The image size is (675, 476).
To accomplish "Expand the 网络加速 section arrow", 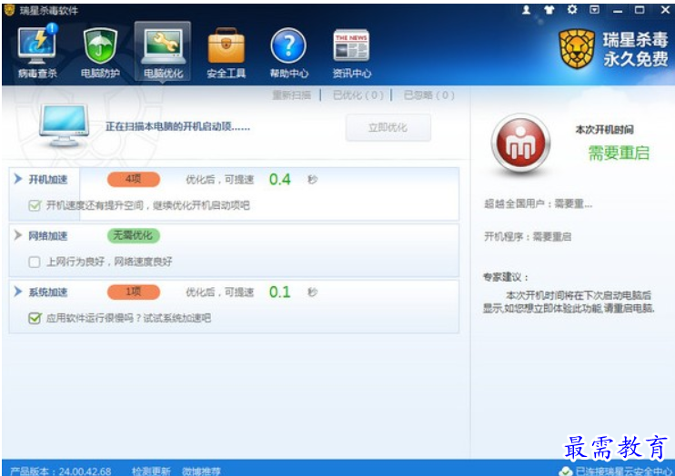I will (18, 235).
